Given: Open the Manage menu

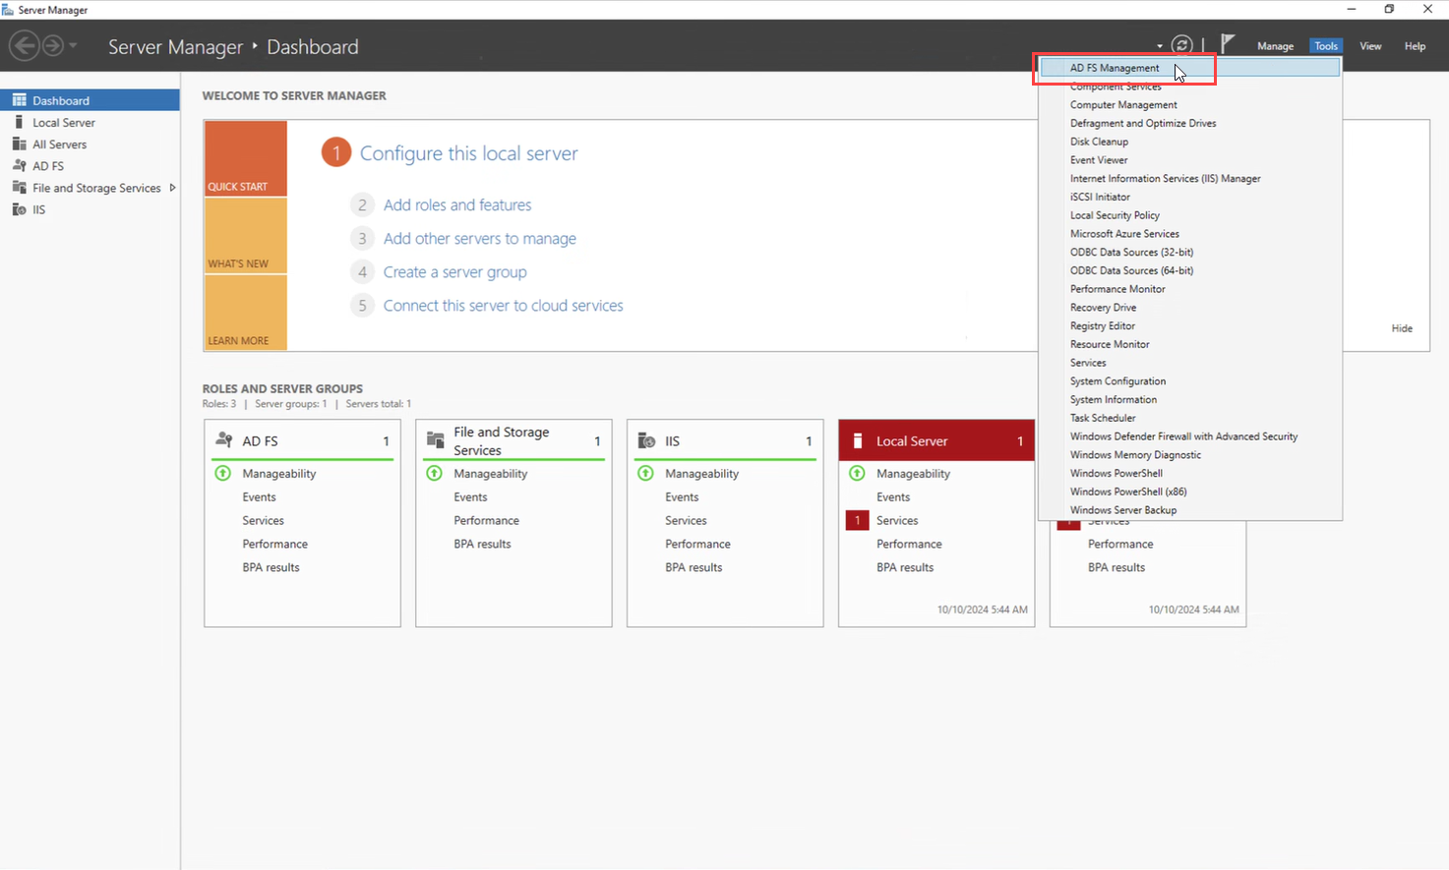Looking at the screenshot, I should 1275,46.
